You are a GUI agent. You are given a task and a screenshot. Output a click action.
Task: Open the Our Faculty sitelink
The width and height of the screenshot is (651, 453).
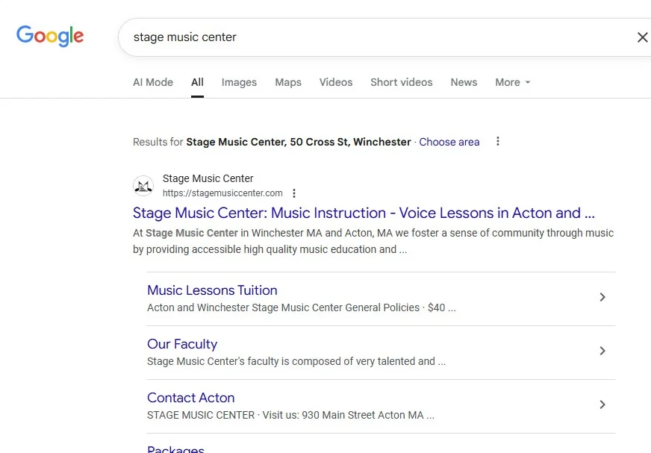coord(182,344)
